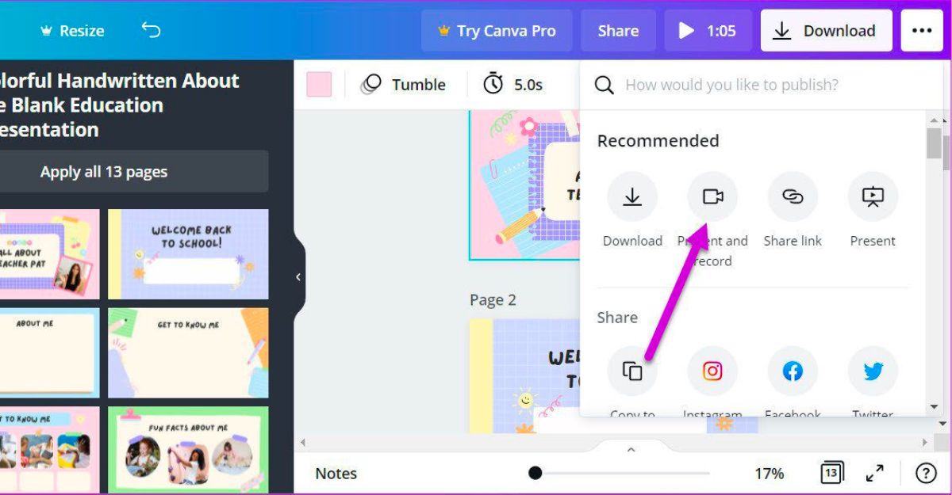Open the three-dot more options menu
The height and width of the screenshot is (495, 952).
coord(922,31)
